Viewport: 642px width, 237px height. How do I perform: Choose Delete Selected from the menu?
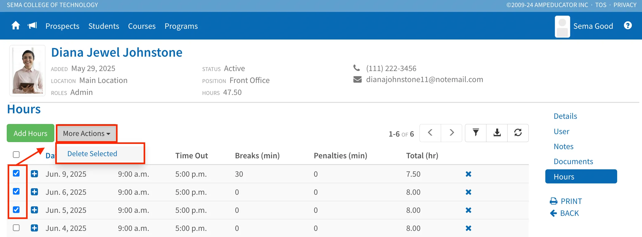pos(92,154)
